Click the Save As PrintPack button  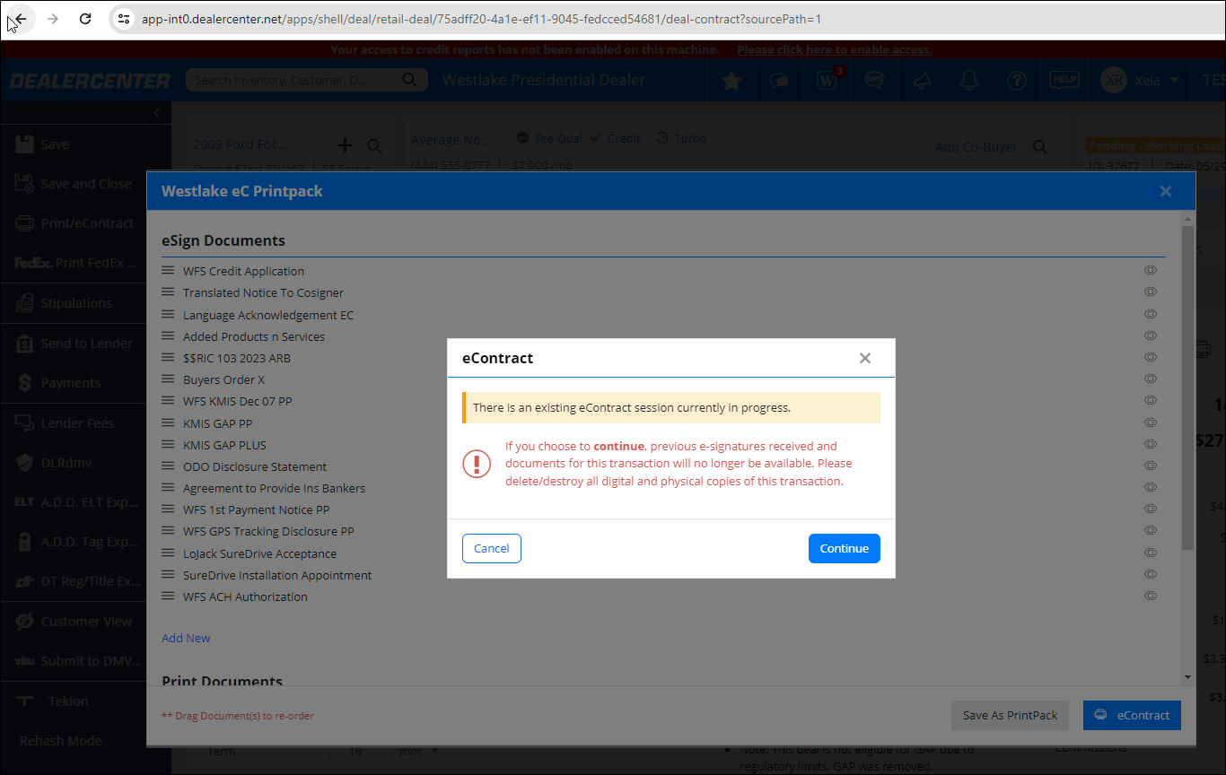tap(1010, 715)
